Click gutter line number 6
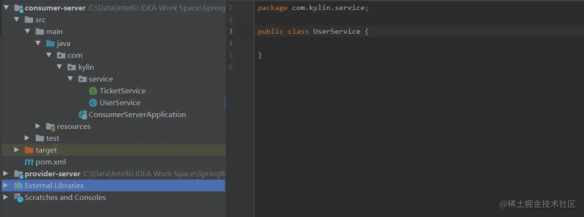The height and width of the screenshot is (217, 584). coord(231,67)
